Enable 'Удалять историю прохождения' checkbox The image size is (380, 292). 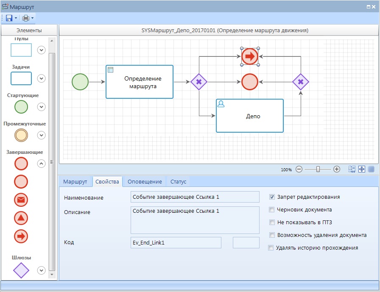point(271,248)
